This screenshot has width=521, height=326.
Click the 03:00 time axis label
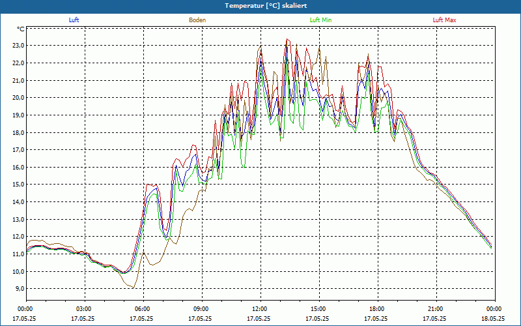click(85, 309)
